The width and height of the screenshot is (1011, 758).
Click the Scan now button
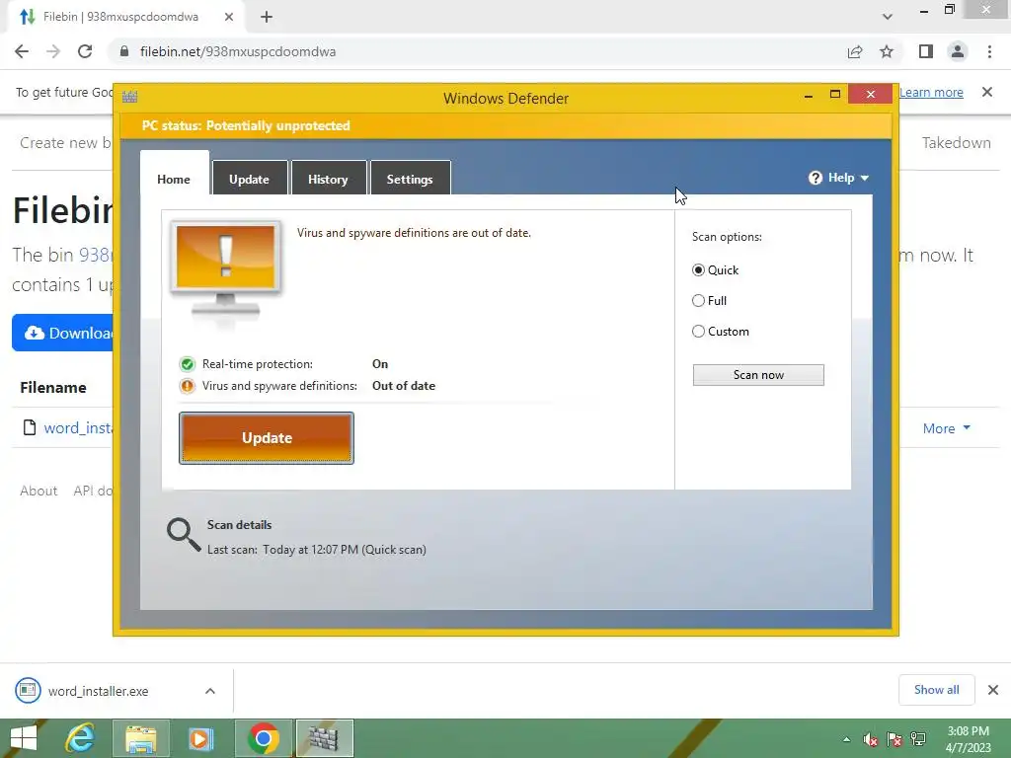[x=758, y=375]
